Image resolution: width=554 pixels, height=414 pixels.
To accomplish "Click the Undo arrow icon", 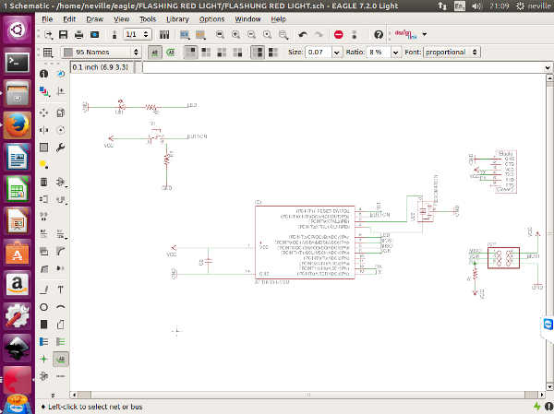I will pos(303,34).
